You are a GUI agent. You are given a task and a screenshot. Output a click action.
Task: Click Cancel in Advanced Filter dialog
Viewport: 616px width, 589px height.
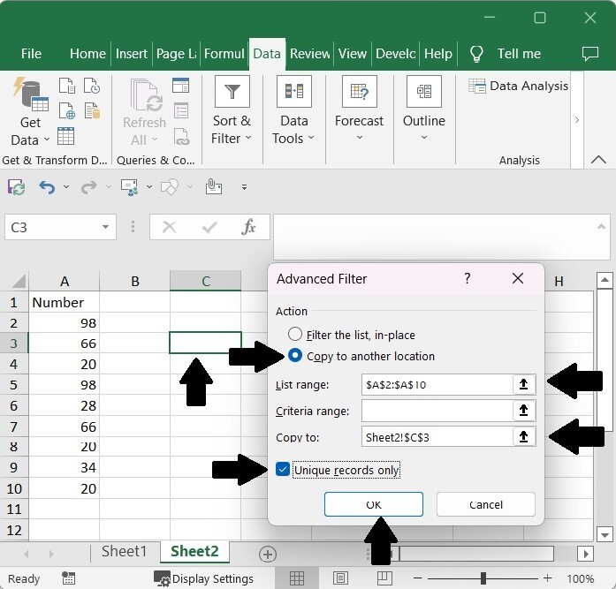click(485, 504)
